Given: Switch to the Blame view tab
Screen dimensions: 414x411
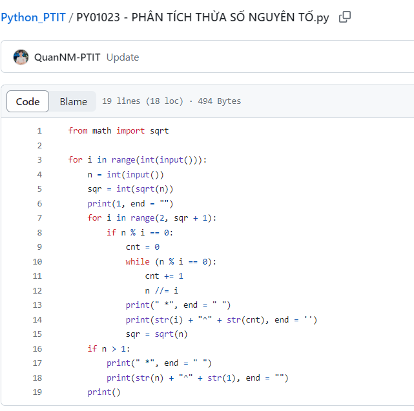Looking at the screenshot, I should [x=73, y=101].
